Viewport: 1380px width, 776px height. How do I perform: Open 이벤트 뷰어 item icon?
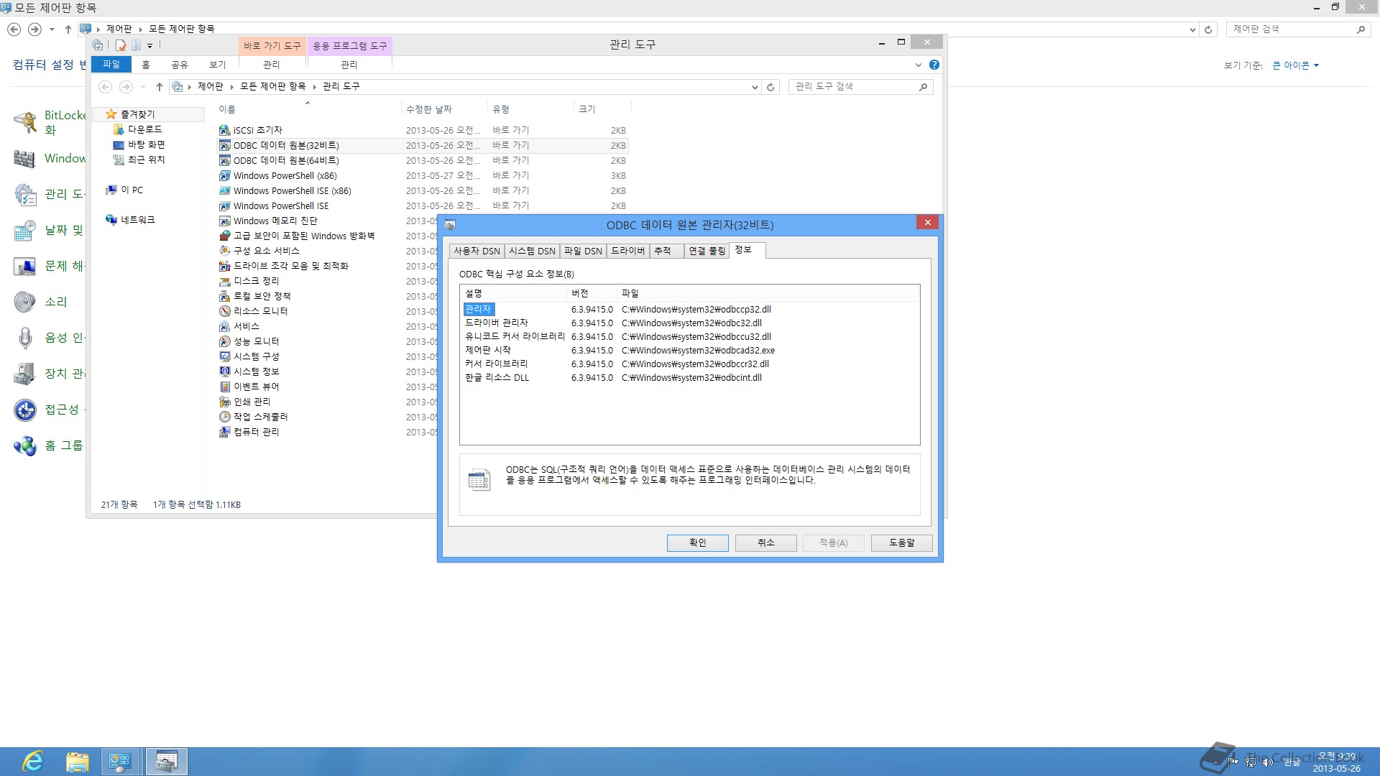coord(224,387)
